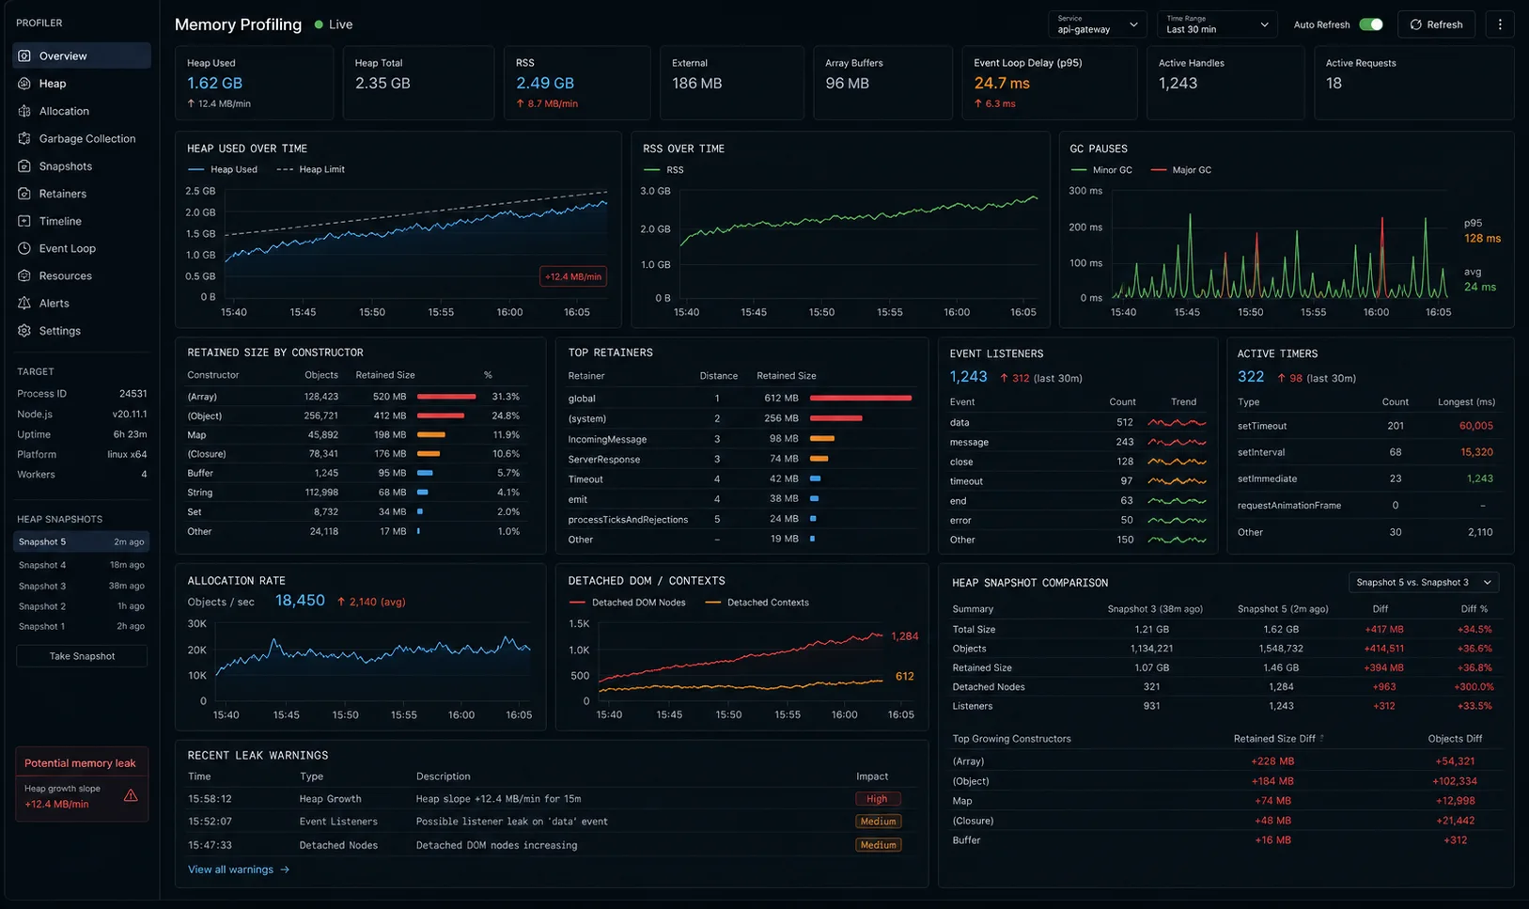Open the Snapshot 5 vs. Snapshot 3 dropdown
Screen dimensions: 1529x909
click(x=1424, y=583)
